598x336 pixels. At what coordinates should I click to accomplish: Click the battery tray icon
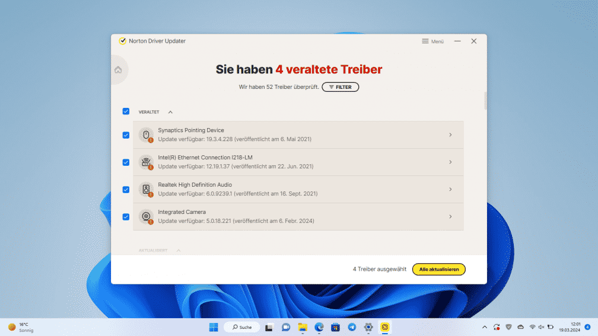pos(551,327)
